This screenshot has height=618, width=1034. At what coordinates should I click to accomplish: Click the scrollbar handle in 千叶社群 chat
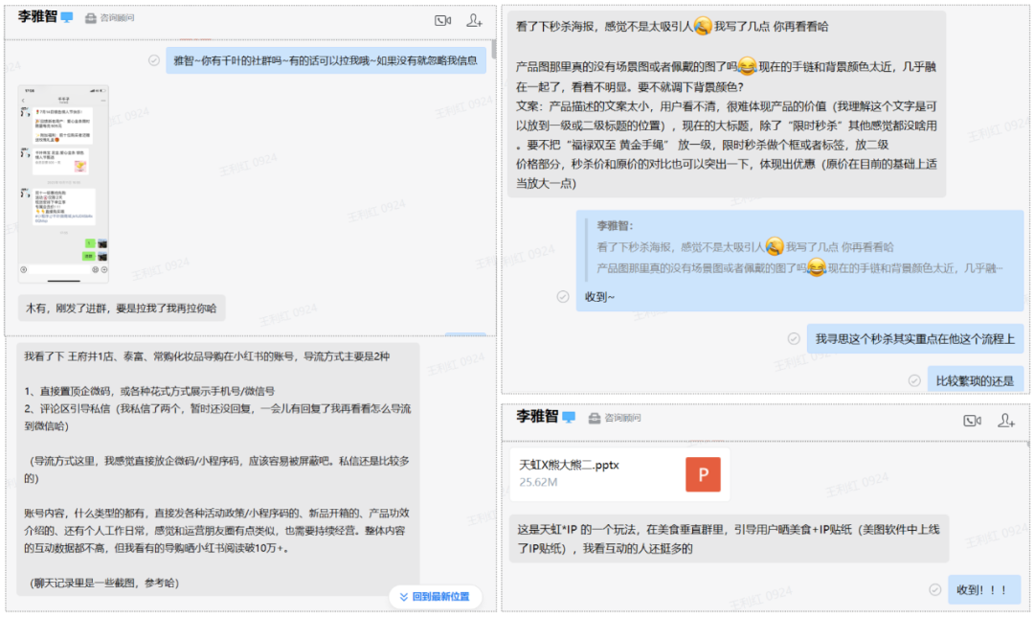tap(493, 50)
